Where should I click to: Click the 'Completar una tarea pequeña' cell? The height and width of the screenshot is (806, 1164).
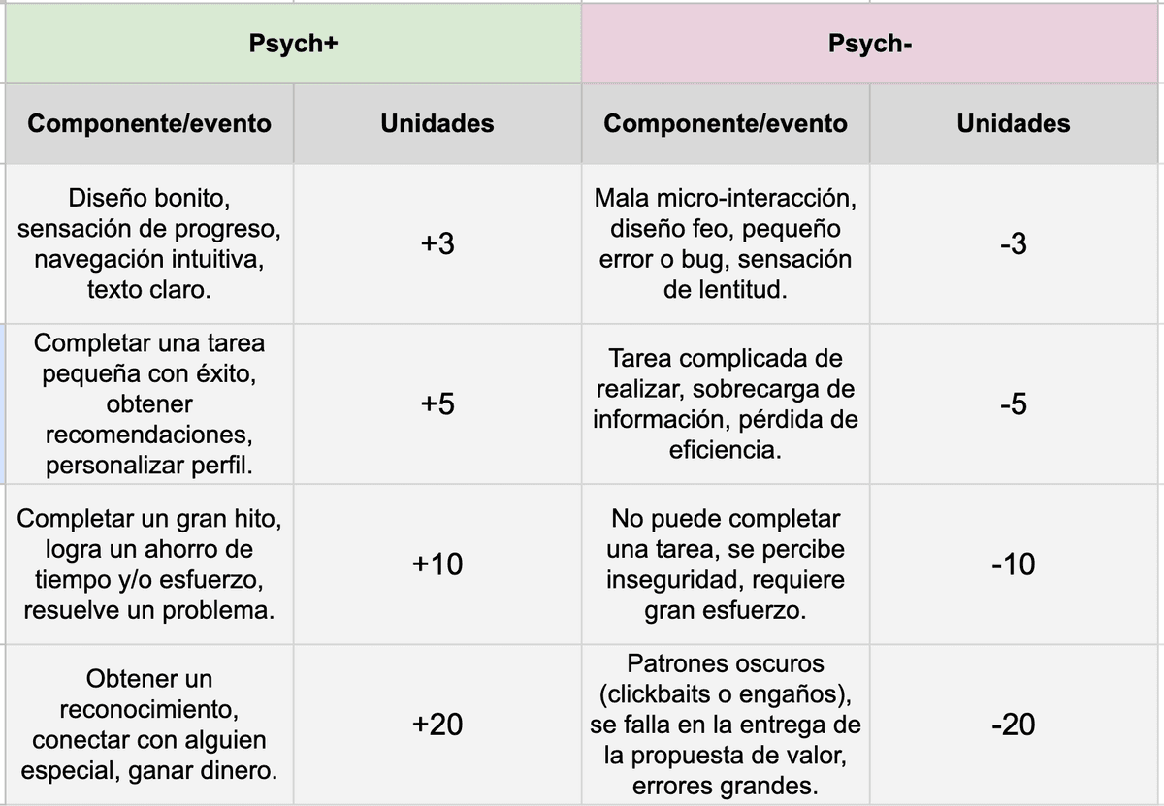click(149, 403)
